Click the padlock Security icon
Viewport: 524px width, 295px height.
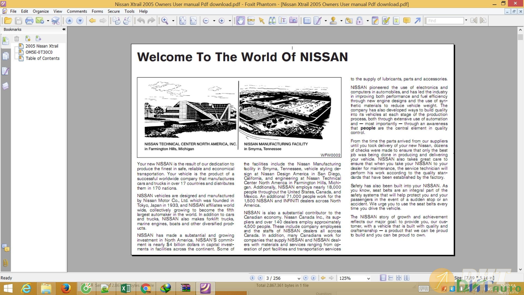pos(360,20)
